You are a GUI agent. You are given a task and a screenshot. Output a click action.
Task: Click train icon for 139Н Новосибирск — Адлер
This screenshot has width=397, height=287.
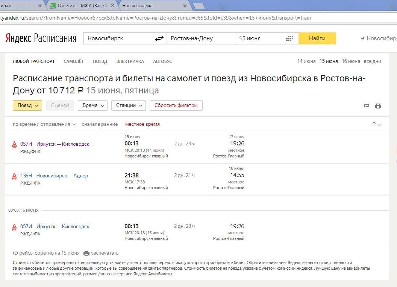click(x=14, y=176)
